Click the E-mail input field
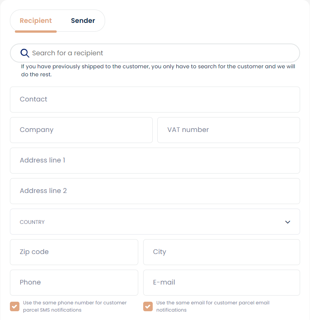Viewport: 310px width, 320px height. [222, 283]
